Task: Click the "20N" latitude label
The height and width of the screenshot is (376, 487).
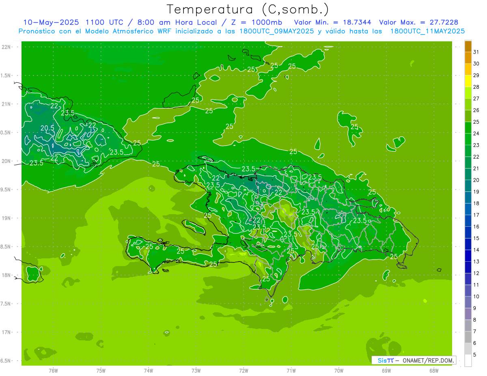Action: pyautogui.click(x=6, y=161)
